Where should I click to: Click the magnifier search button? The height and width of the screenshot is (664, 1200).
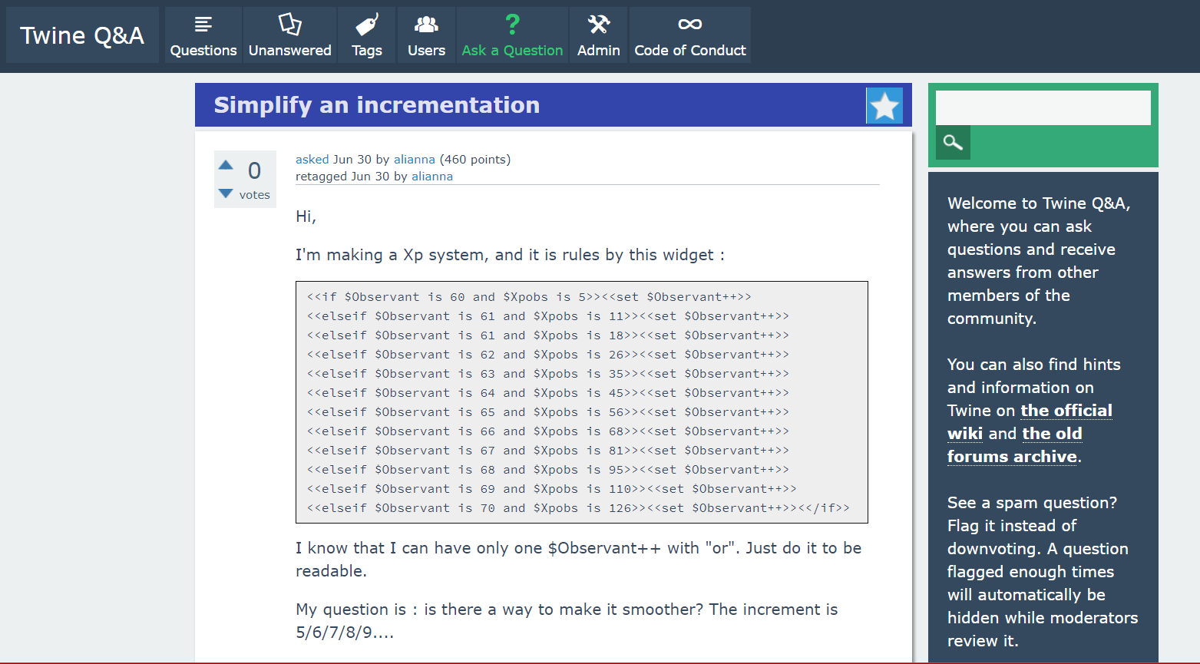953,142
